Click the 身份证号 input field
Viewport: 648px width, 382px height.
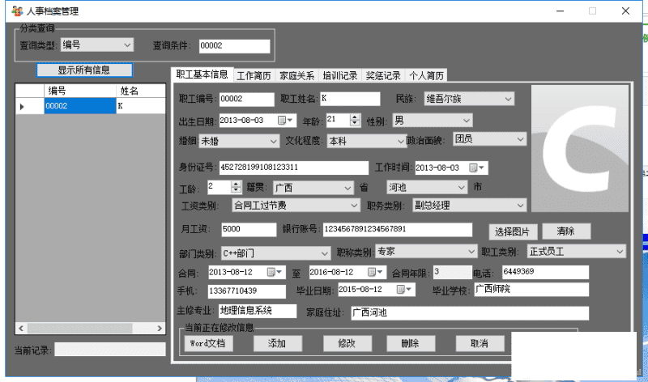point(294,168)
